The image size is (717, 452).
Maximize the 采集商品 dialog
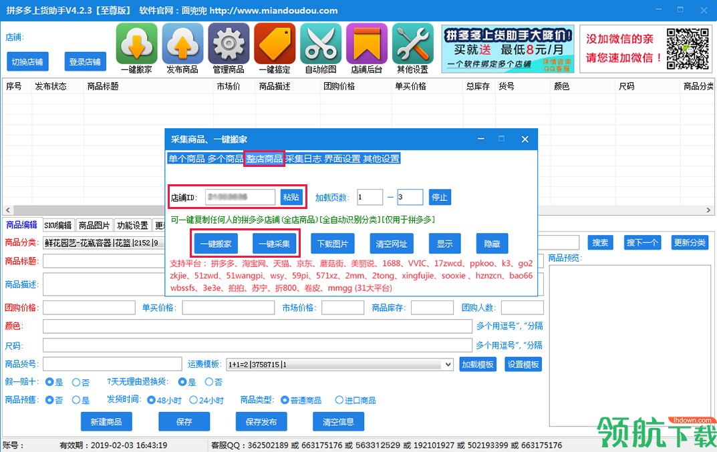pos(502,138)
